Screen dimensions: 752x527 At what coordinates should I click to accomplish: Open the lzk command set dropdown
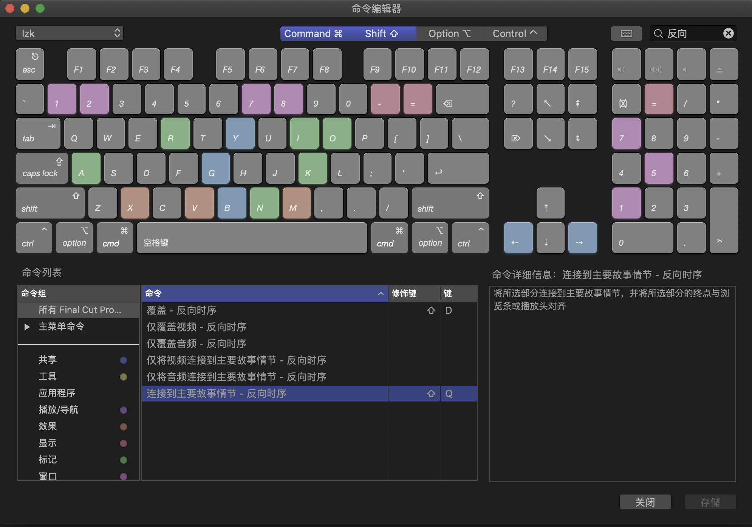pyautogui.click(x=69, y=33)
